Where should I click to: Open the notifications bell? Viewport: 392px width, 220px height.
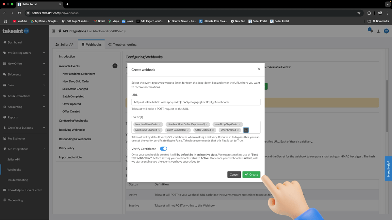pos(371,31)
